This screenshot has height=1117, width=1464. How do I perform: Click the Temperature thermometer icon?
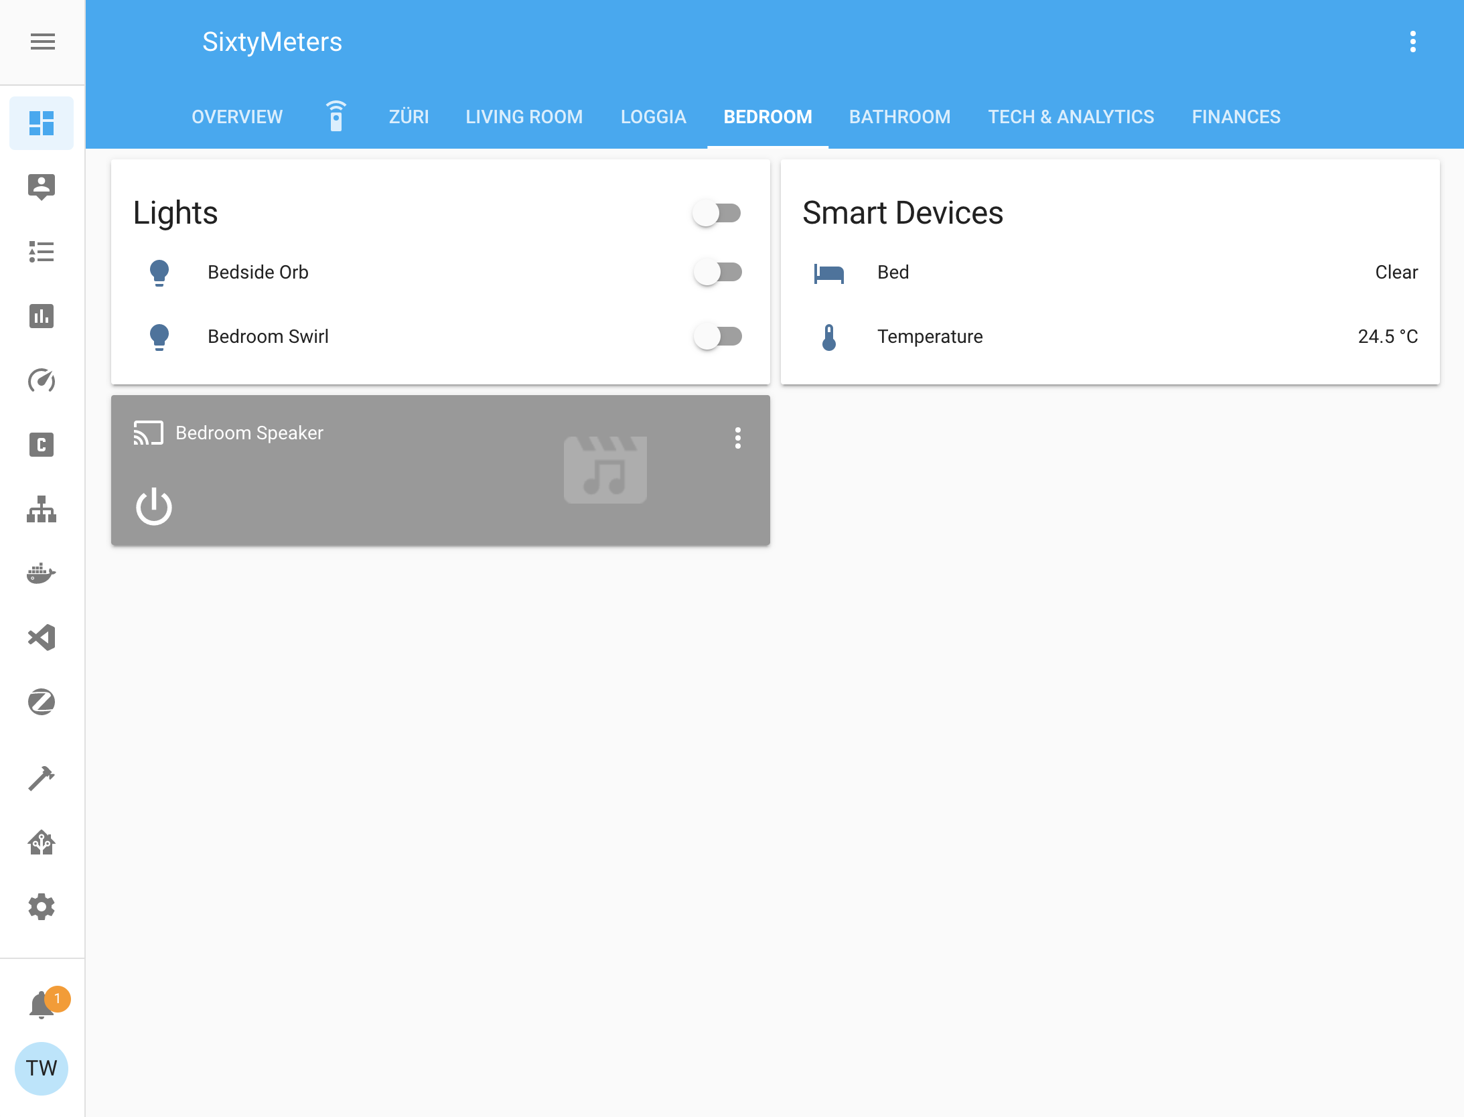click(829, 337)
